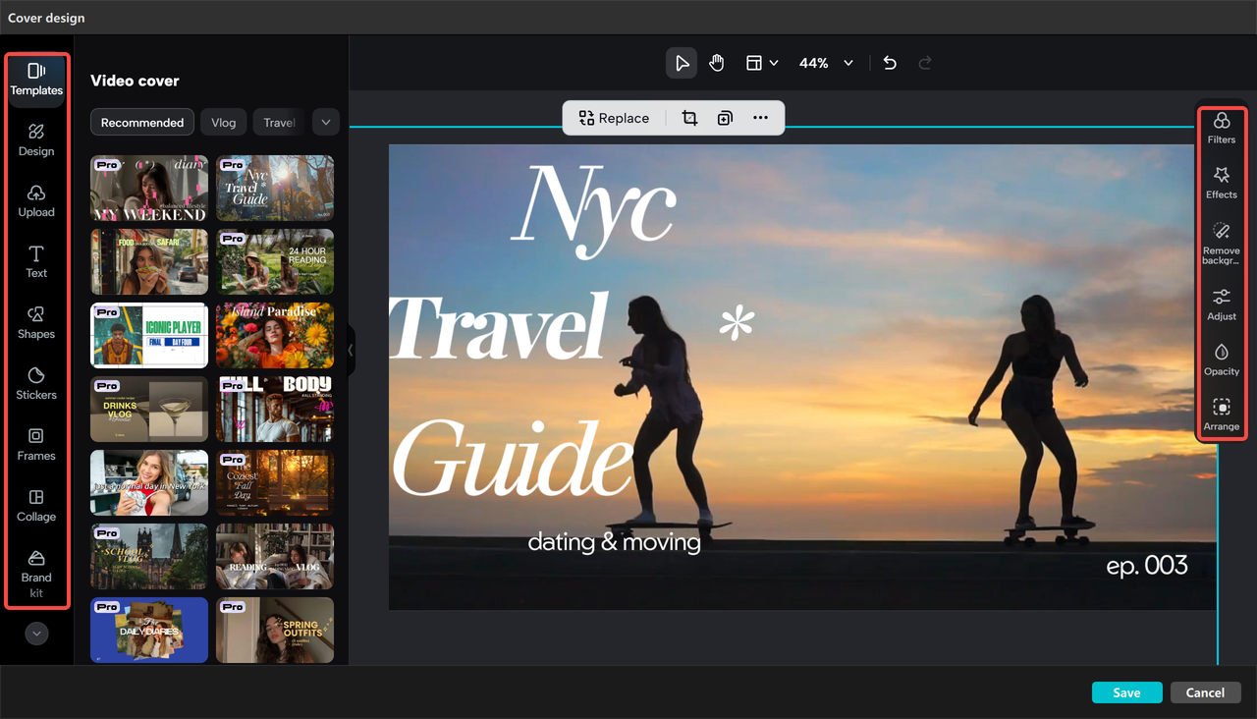Open the Stickers sidebar tab
The height and width of the screenshot is (719, 1257).
coord(36,382)
